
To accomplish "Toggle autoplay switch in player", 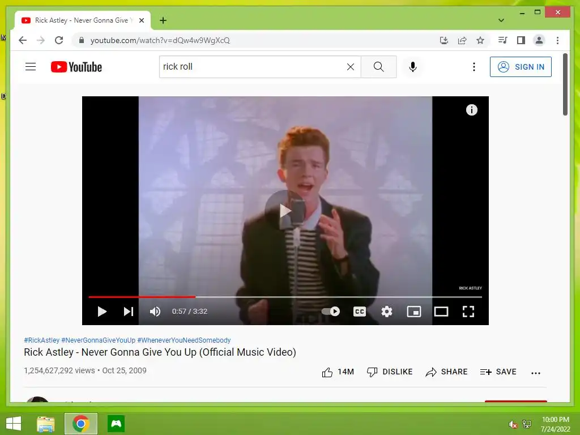I will click(330, 312).
